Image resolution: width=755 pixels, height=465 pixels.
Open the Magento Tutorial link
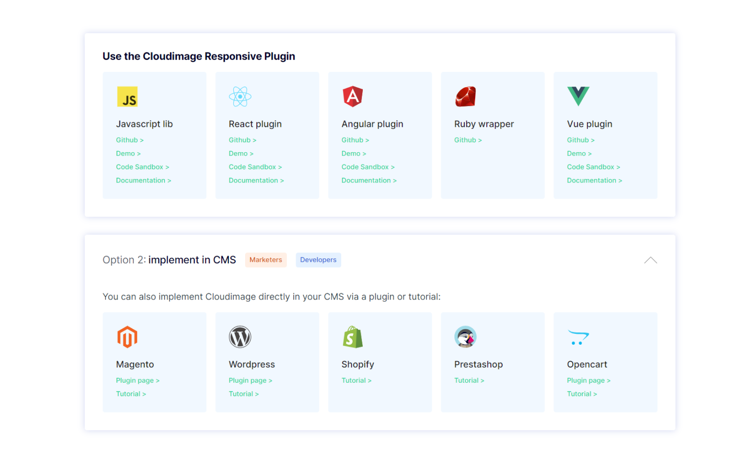point(131,394)
